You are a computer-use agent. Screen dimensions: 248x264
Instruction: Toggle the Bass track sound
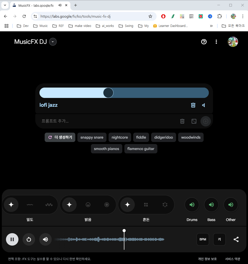(211, 205)
